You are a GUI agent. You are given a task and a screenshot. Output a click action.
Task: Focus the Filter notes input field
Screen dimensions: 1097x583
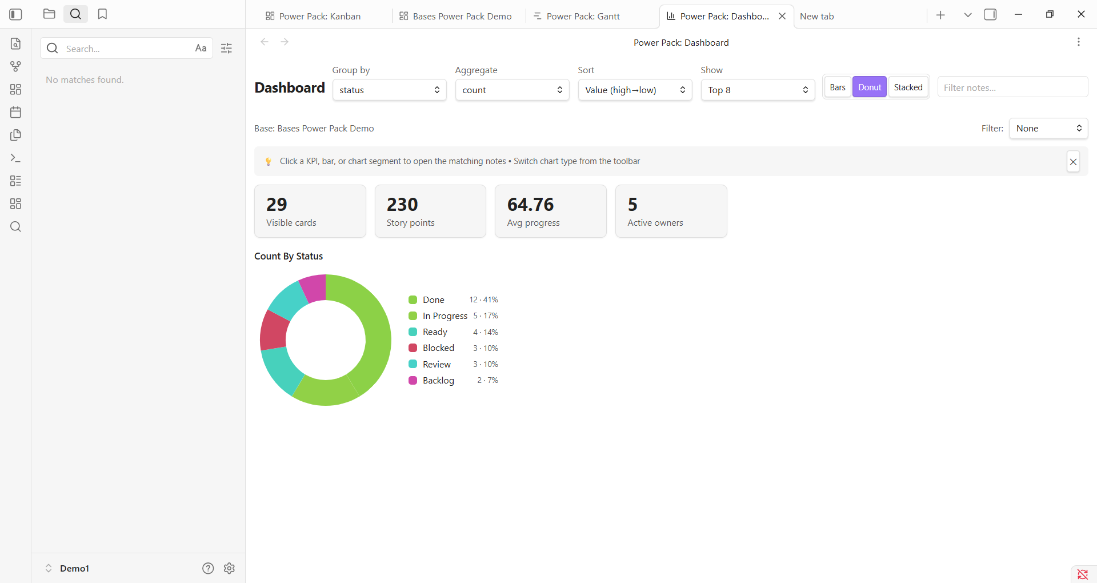[1012, 87]
